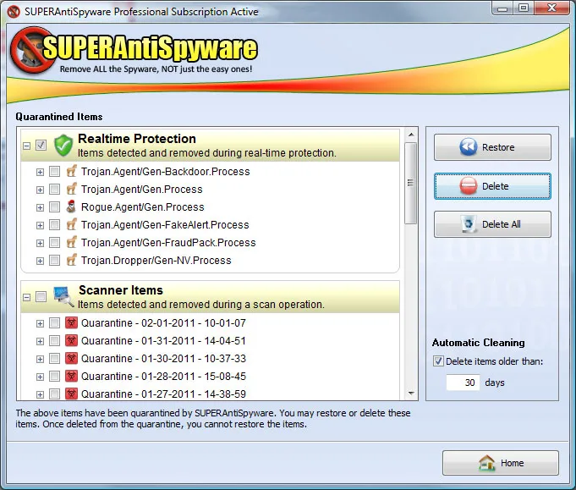
Task: Disable Delete items older than checkbox
Action: point(438,361)
